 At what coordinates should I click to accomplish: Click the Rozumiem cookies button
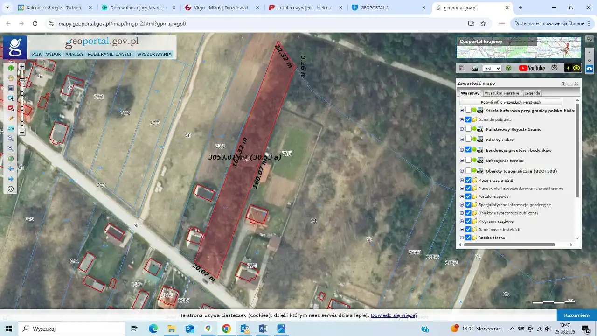pos(576,315)
